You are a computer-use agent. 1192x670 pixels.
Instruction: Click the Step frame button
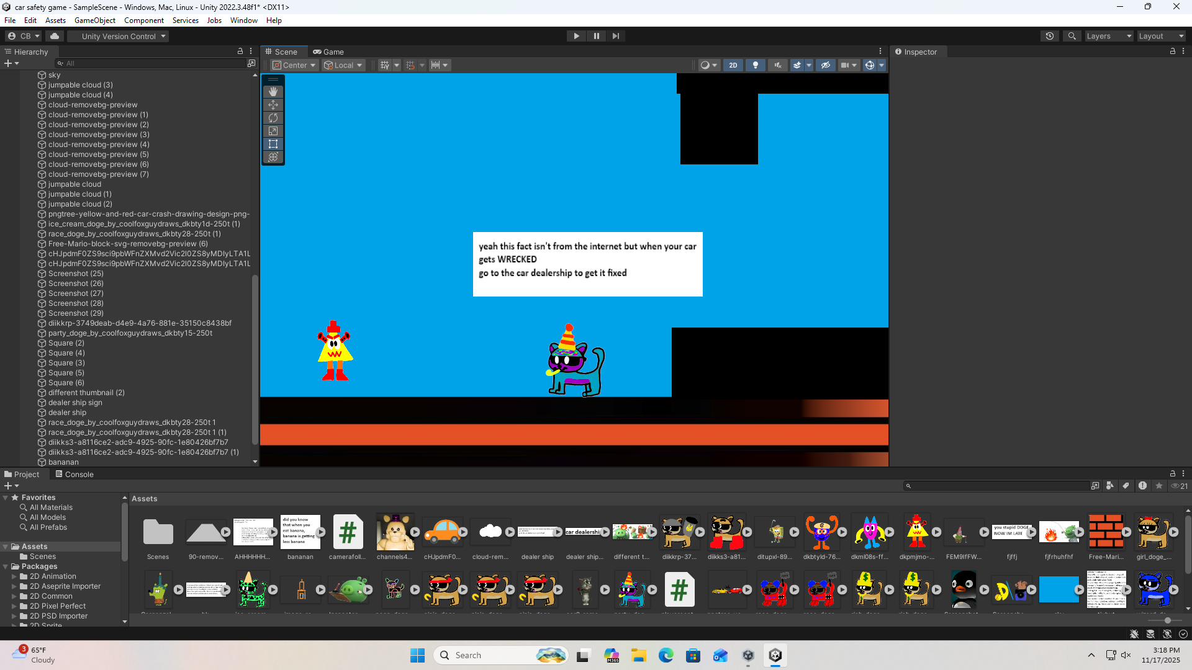pyautogui.click(x=615, y=36)
